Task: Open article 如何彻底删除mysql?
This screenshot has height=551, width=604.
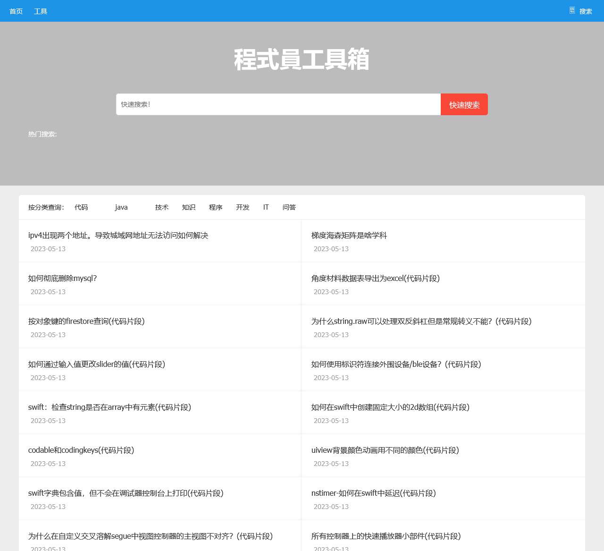Action: (62, 278)
